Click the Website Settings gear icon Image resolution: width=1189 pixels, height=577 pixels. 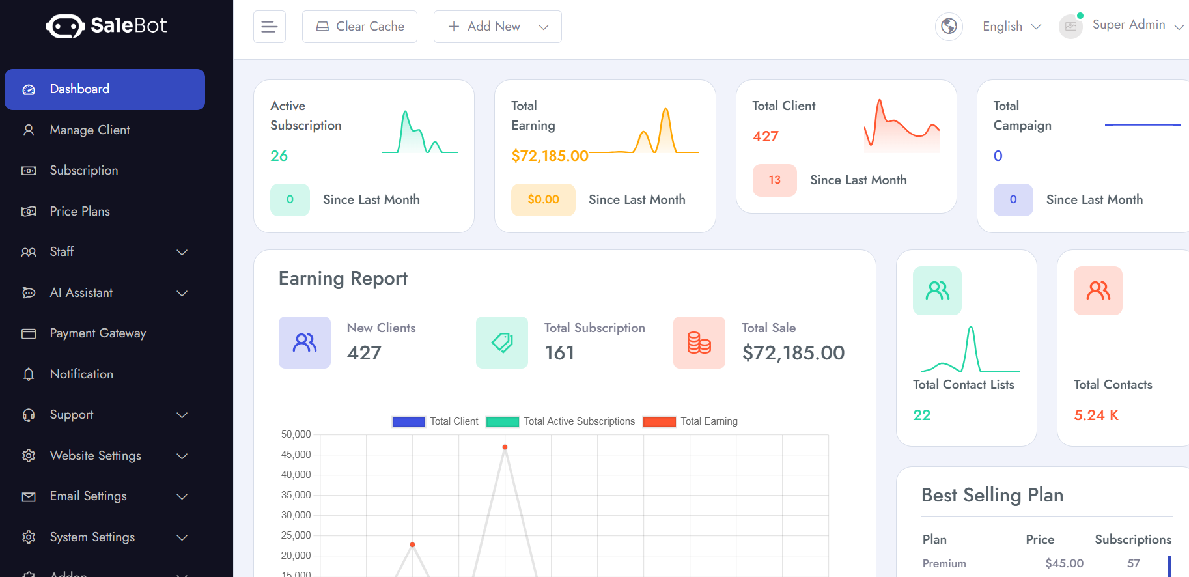tap(29, 456)
